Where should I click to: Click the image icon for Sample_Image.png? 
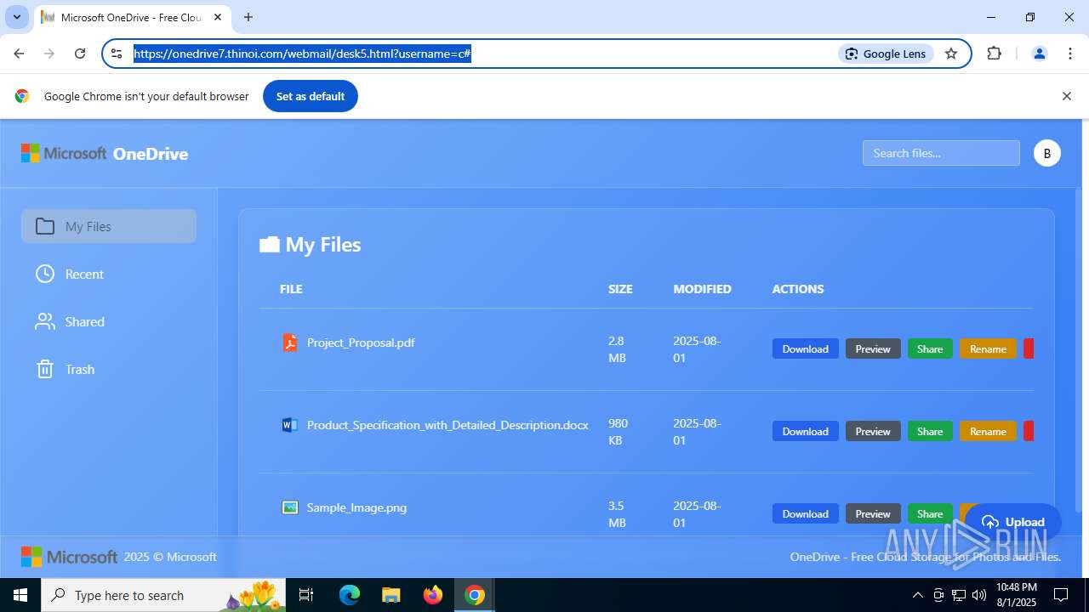(x=290, y=507)
